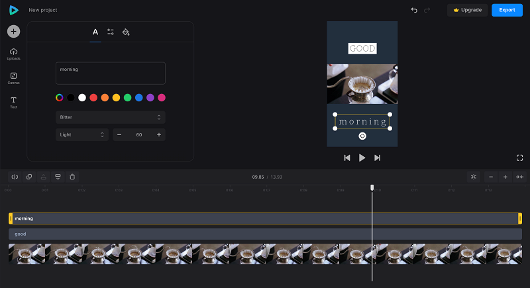Click the project name 'New project'
This screenshot has height=288, width=530.
tap(43, 10)
